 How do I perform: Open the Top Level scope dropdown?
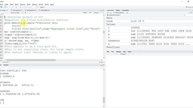coord(6,62)
